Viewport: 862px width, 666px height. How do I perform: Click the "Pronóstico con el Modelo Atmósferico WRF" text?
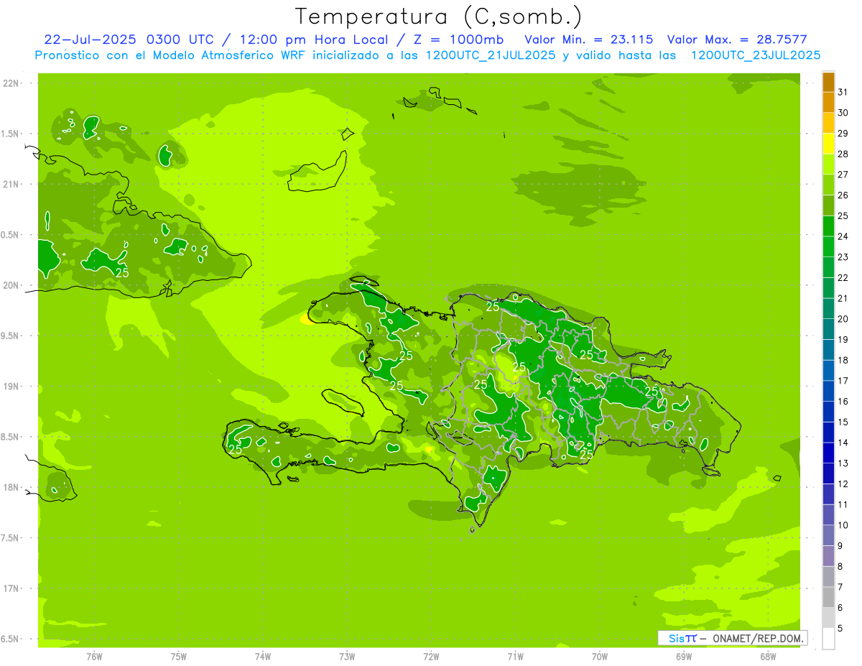click(x=170, y=55)
